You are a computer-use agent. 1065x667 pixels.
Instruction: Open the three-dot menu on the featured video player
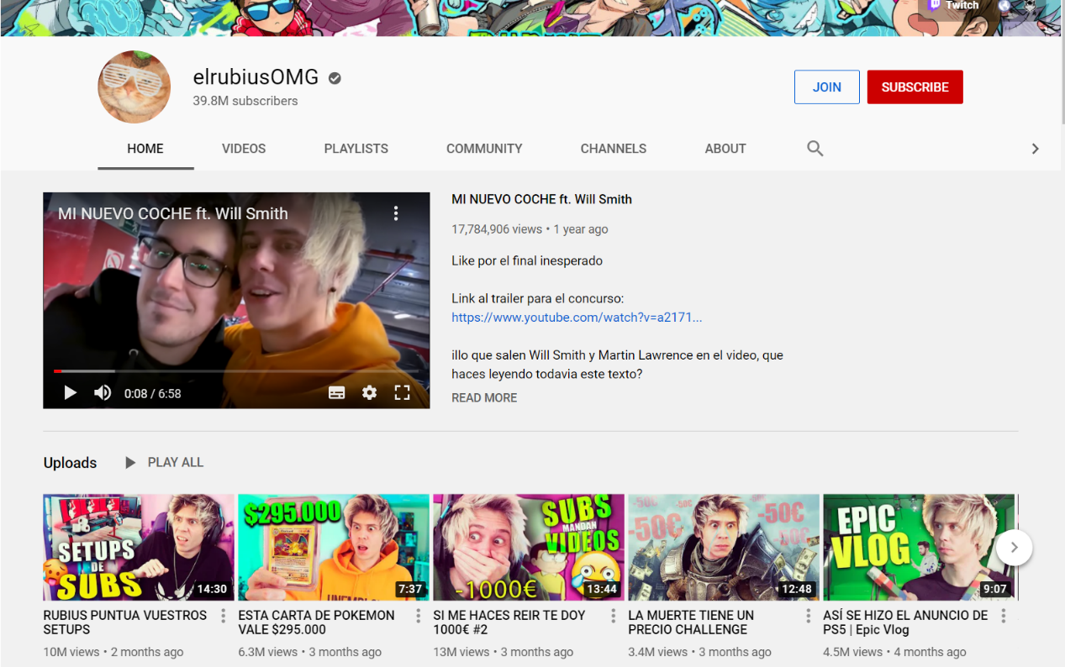click(396, 213)
